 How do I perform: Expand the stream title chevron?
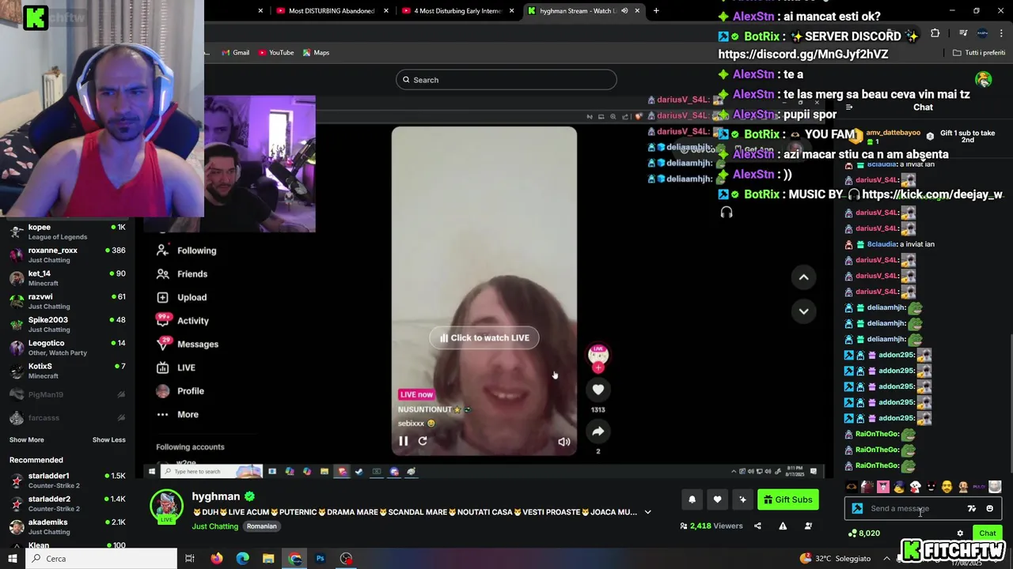tap(647, 512)
